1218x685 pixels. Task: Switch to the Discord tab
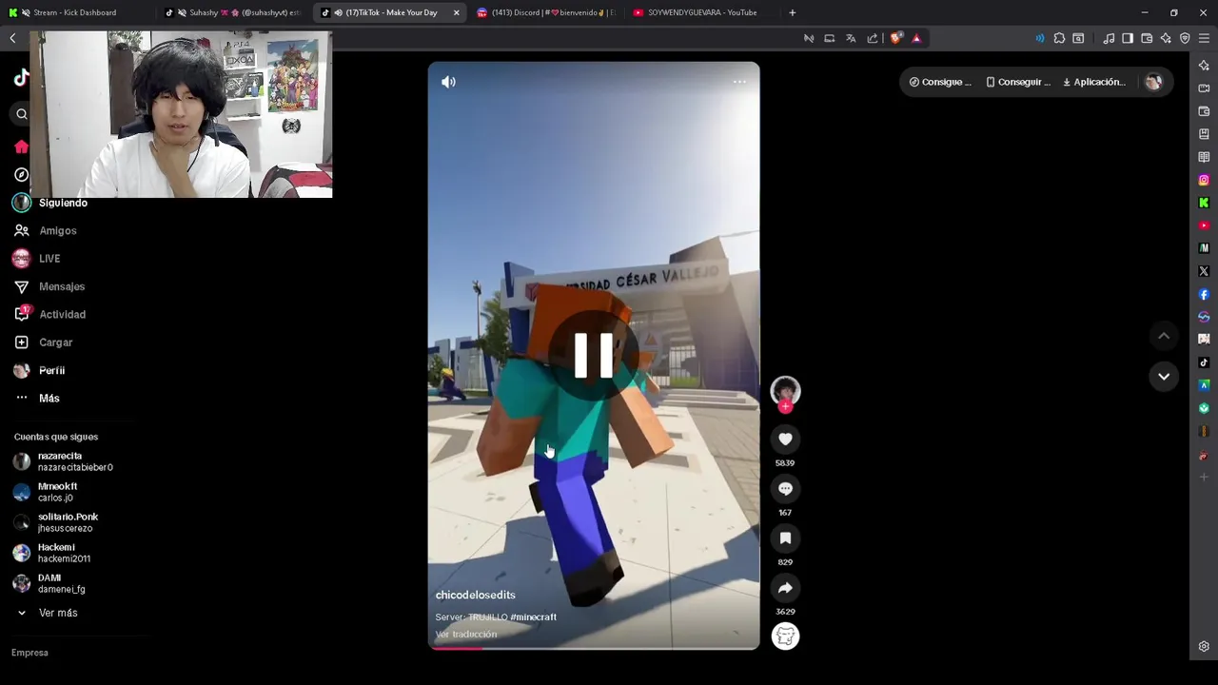(x=546, y=12)
